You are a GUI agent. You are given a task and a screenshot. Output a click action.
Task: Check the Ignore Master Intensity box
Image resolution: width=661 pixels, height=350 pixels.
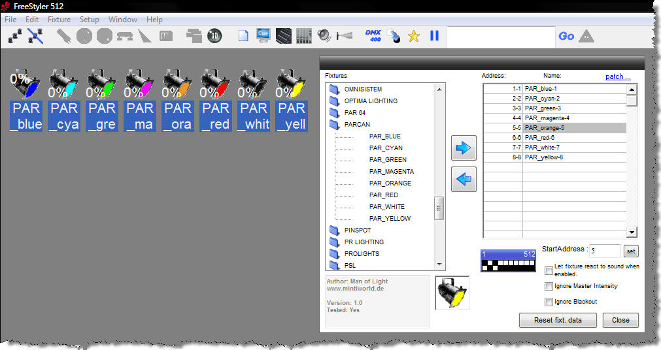549,286
